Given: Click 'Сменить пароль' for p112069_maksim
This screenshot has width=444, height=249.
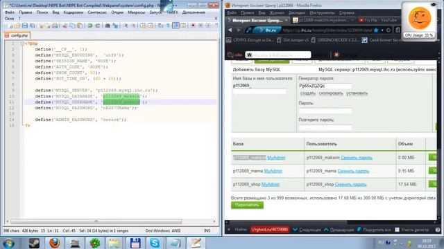Looking at the screenshot, I should point(357,158).
